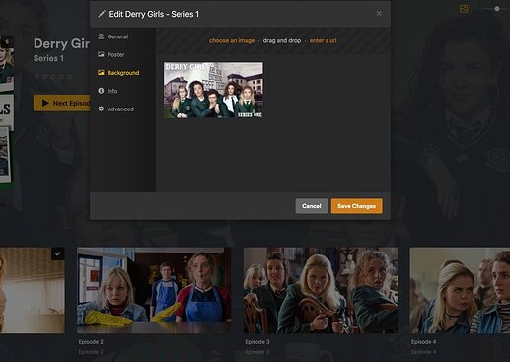
Task: Click the Advanced gear icon
Action: [x=101, y=109]
